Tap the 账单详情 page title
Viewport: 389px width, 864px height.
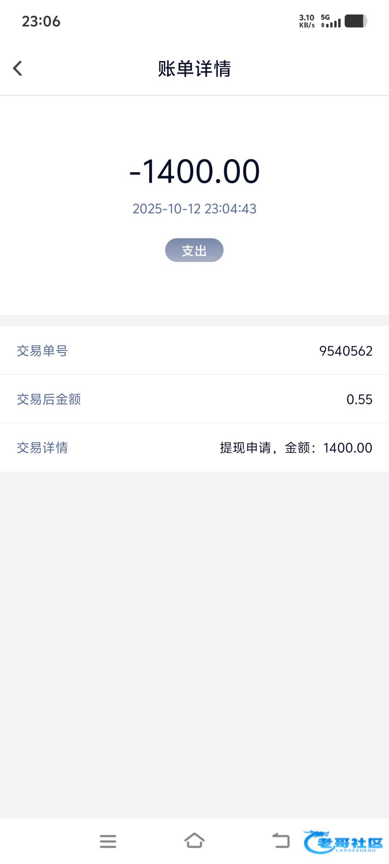pos(194,68)
